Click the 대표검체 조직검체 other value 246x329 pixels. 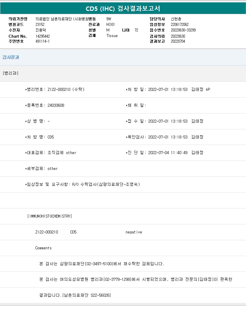point(62,153)
